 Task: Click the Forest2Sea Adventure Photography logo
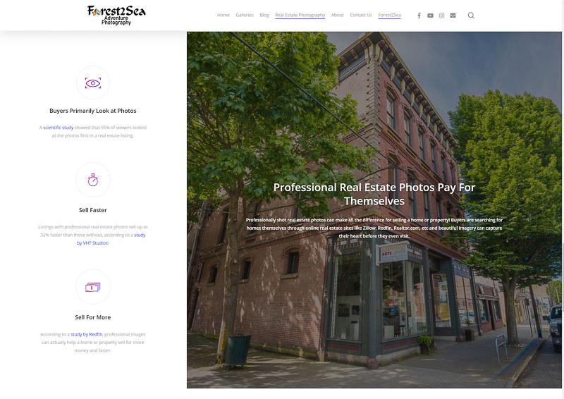(x=116, y=15)
